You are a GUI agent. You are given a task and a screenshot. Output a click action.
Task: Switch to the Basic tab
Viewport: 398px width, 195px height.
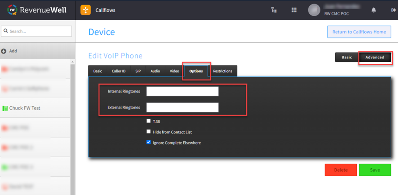pos(98,71)
